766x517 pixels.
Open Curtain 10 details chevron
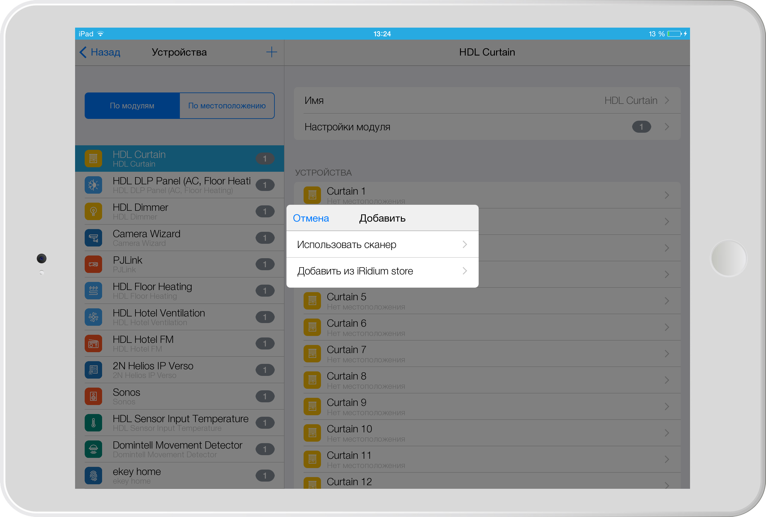tap(667, 433)
